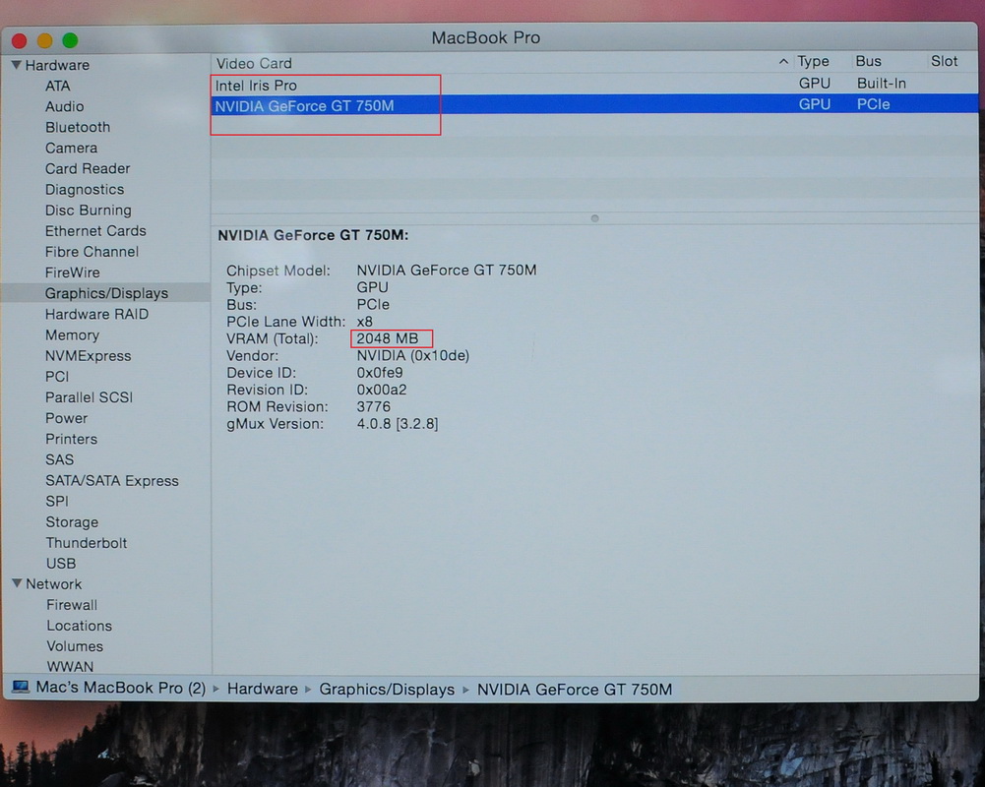This screenshot has height=787, width=985.
Task: Click Mac's MacBook Pro (2) in path bar
Action: tap(121, 688)
